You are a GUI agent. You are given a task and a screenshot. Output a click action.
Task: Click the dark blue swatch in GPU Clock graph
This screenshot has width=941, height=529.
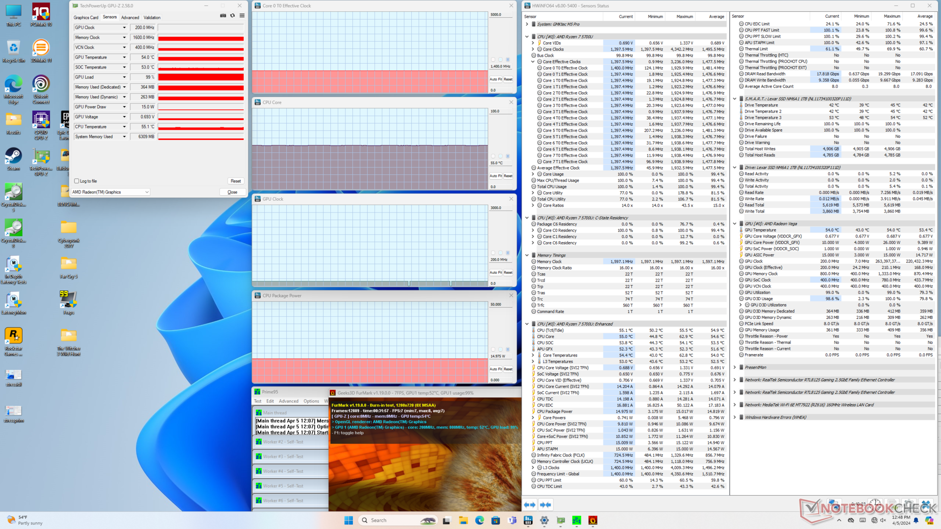click(x=508, y=253)
